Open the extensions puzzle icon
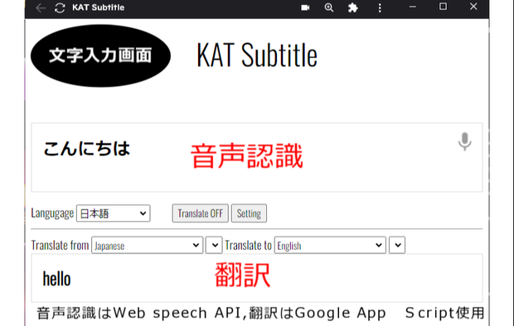514x326 pixels. (x=352, y=7)
